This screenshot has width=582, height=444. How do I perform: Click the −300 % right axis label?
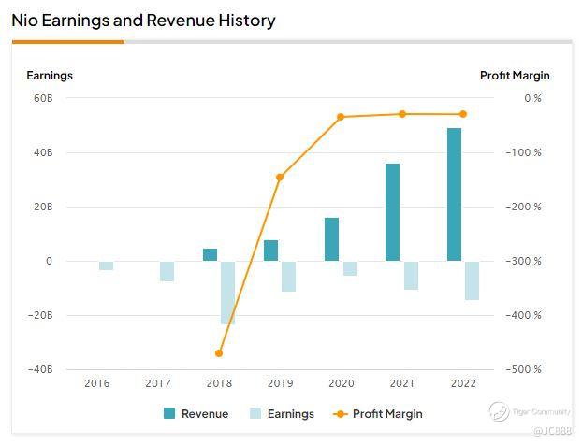click(x=523, y=261)
